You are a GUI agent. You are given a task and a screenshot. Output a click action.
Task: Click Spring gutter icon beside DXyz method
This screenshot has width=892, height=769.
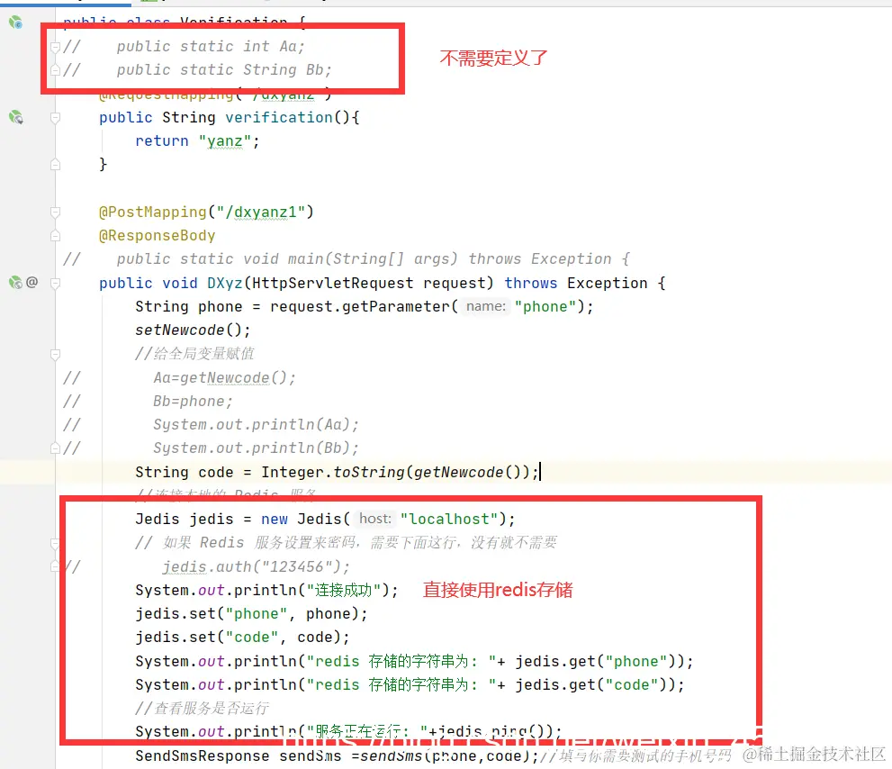pos(15,283)
